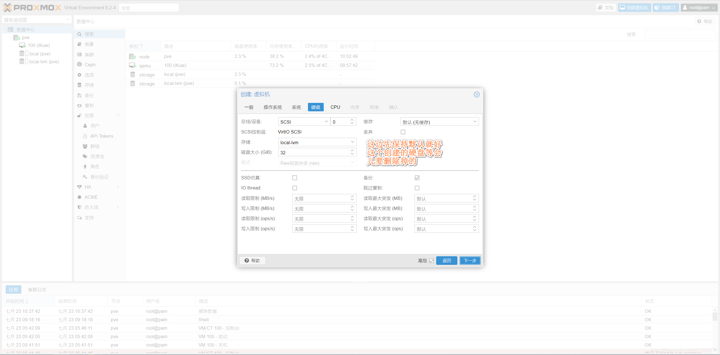The width and height of the screenshot is (720, 355).
Task: Enable the SSD emulation checkbox
Action: (295, 178)
